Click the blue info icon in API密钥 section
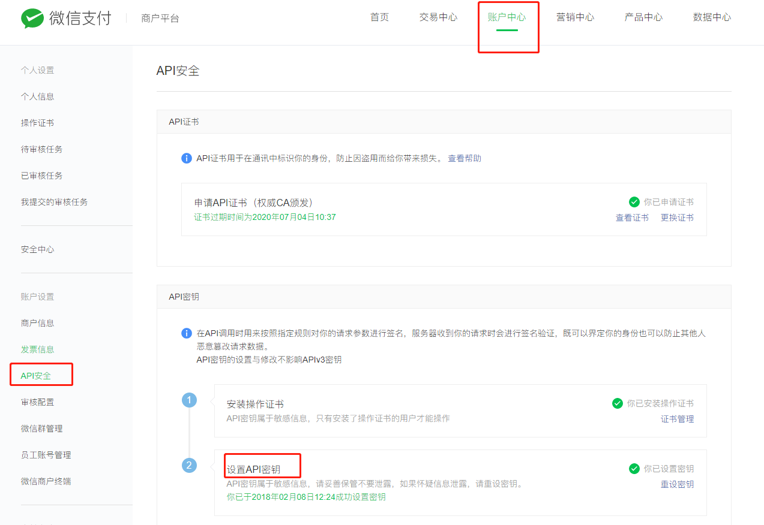 (x=187, y=333)
